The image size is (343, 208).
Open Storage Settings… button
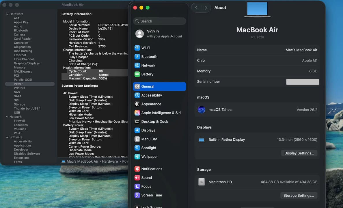(x=299, y=196)
